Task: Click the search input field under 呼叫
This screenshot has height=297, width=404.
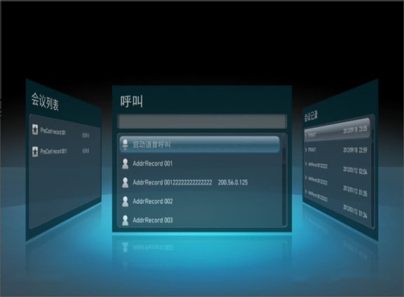Action: point(202,121)
